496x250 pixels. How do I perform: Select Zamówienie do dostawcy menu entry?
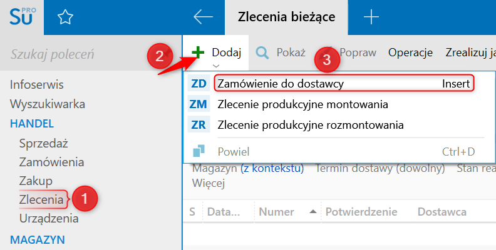coord(281,84)
